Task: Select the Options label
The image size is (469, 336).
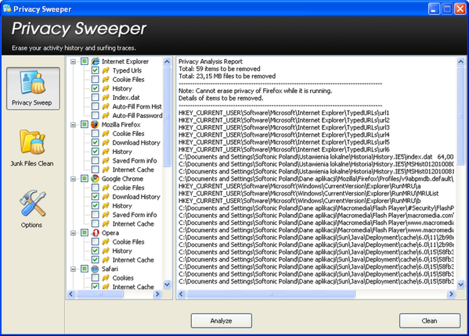Action: pyautogui.click(x=31, y=225)
